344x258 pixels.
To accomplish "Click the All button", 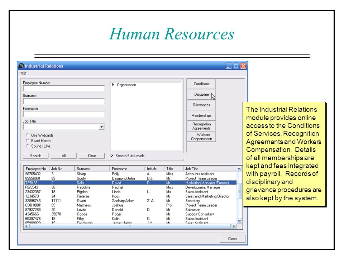I will pos(64,156).
